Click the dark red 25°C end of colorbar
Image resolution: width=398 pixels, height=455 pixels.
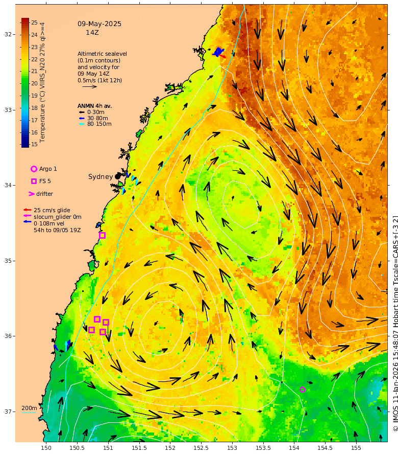click(25, 21)
